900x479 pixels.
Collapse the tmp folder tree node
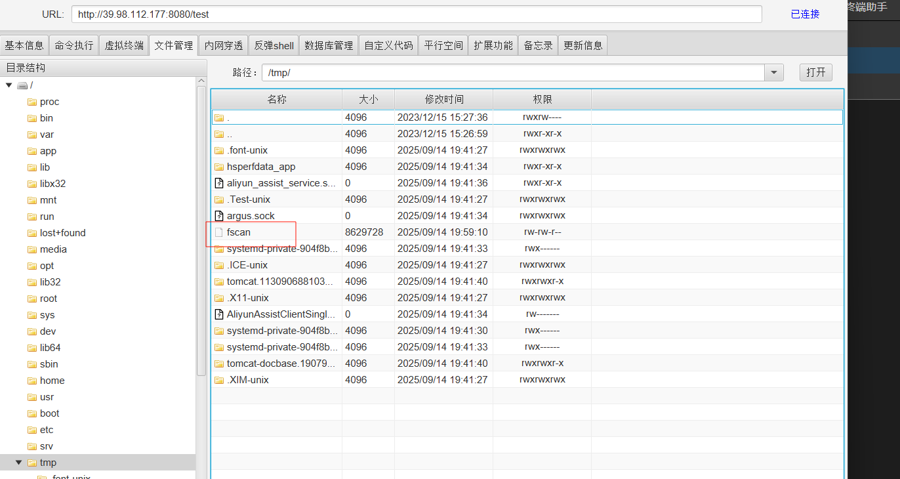point(19,463)
